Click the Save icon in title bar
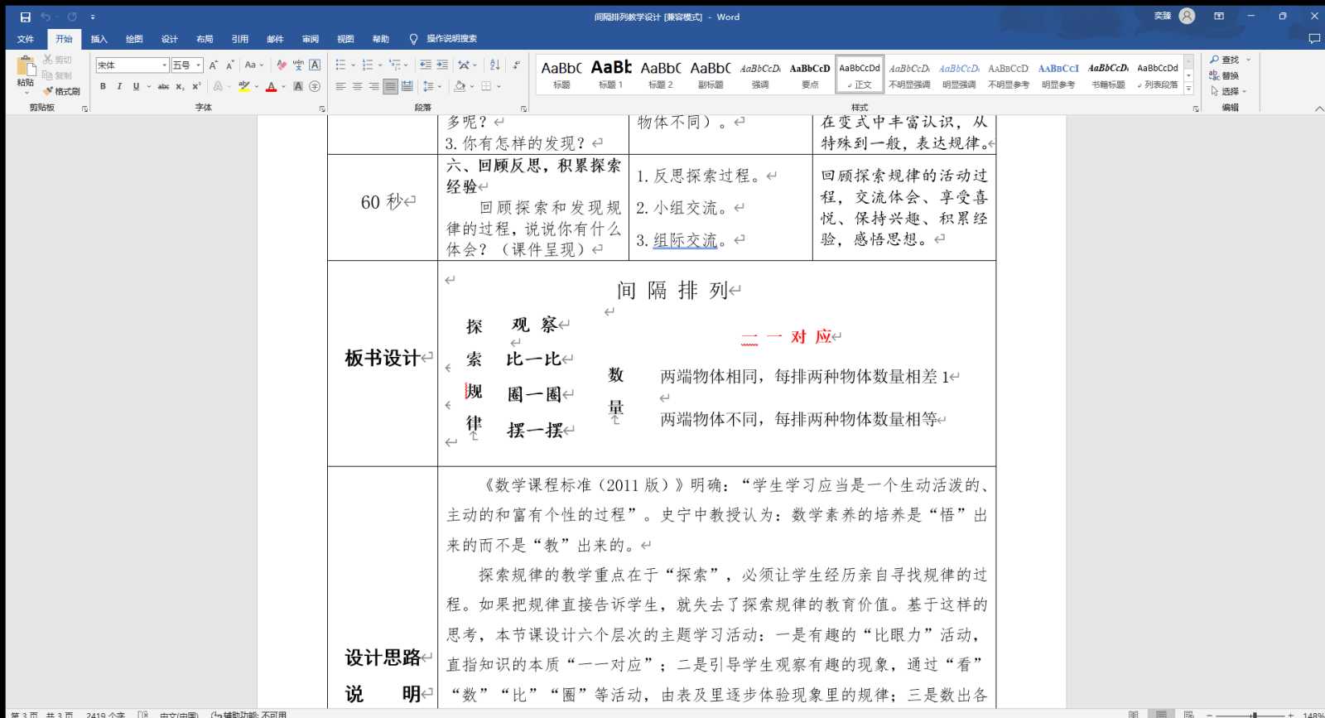This screenshot has width=1325, height=718. pyautogui.click(x=26, y=17)
